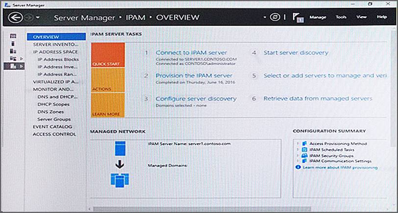Viewport: 398px width, 213px height.
Task: Click the Connect to IPAM server link
Action: pos(191,53)
